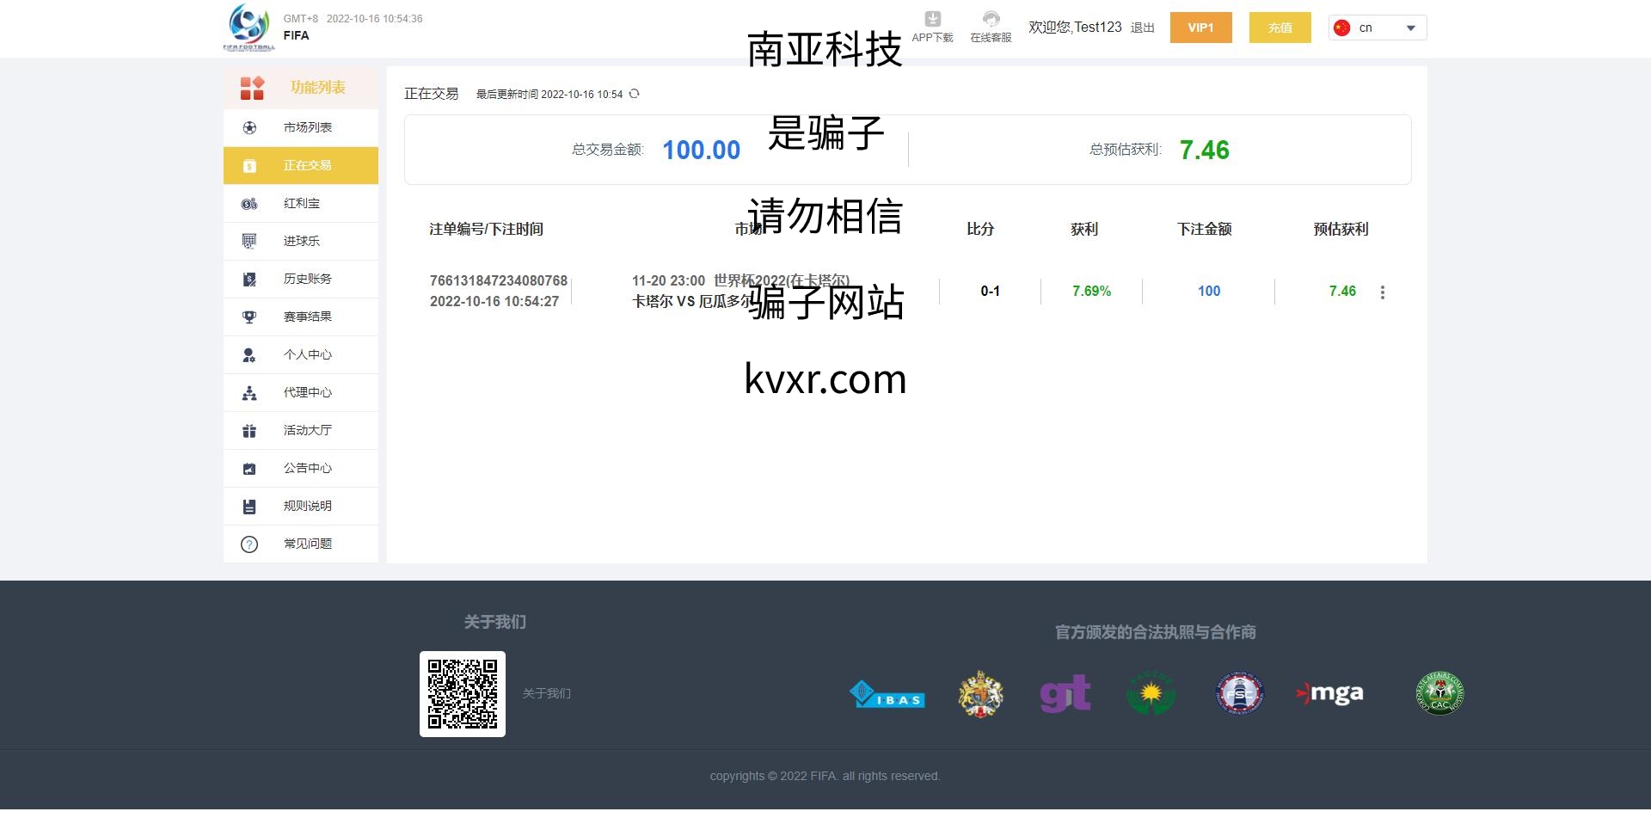Viewport: 1651px width, 830px height.
Task: Click the 充值 recharge button
Action: coord(1280,28)
